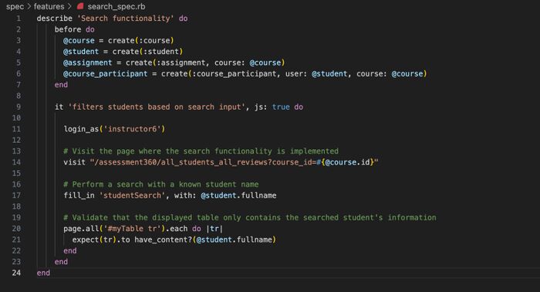Click the 'search_spec.rb' breadcrumb file name
The height and width of the screenshot is (292, 540).
(116, 6)
